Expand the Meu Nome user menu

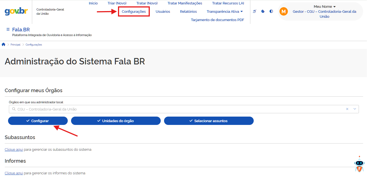(324, 6)
